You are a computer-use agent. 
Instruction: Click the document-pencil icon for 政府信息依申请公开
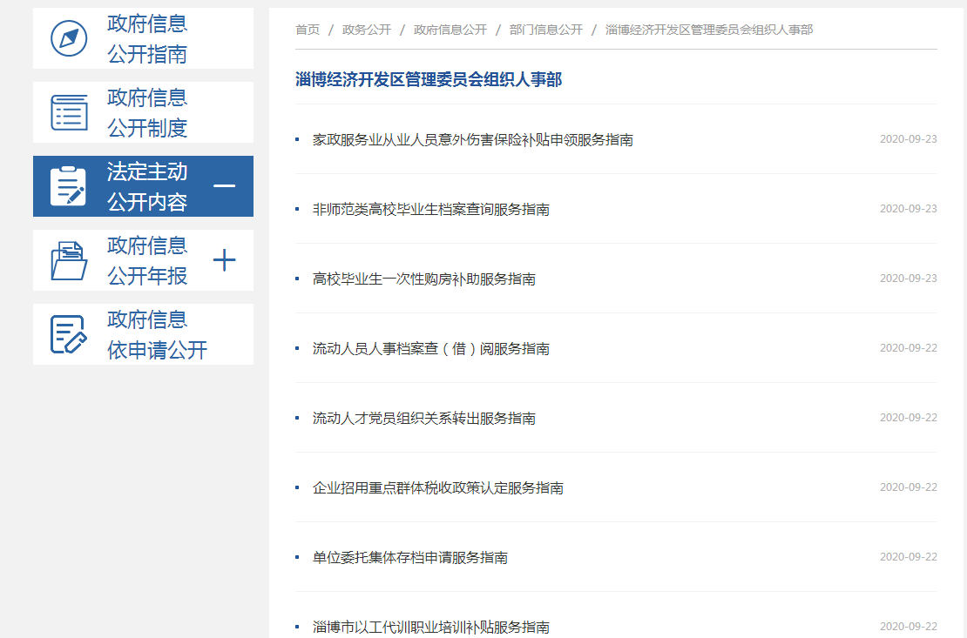coord(69,335)
